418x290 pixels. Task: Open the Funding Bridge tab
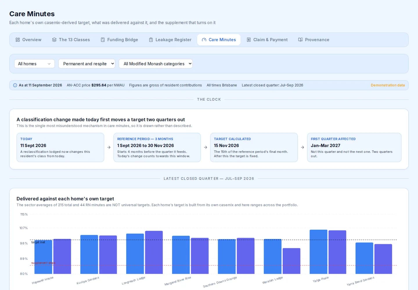[x=119, y=40]
